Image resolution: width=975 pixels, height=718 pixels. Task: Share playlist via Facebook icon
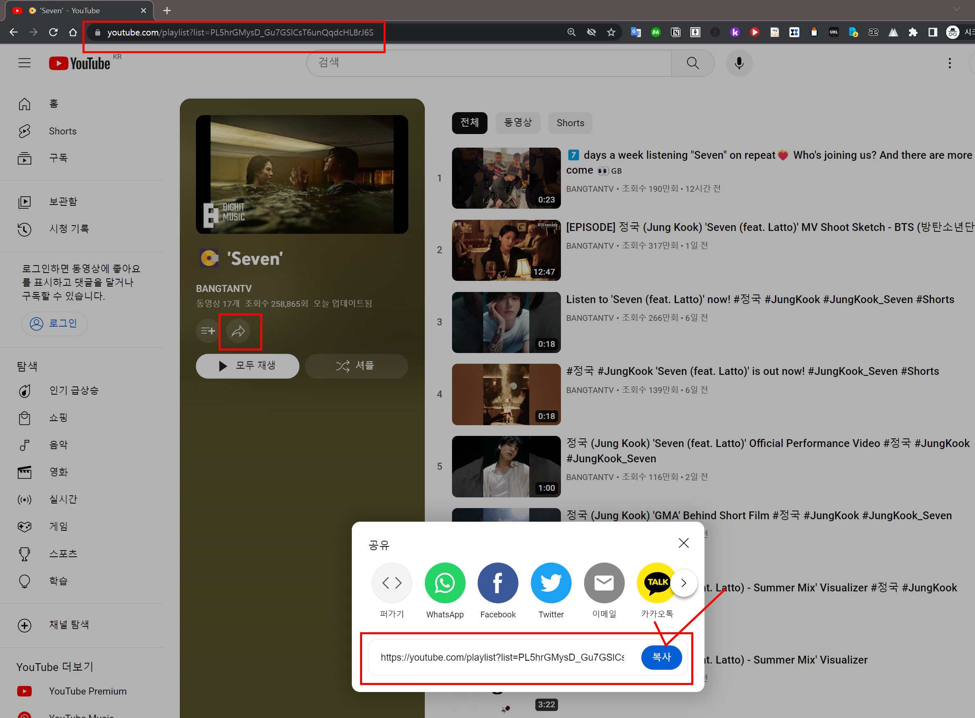(x=498, y=582)
